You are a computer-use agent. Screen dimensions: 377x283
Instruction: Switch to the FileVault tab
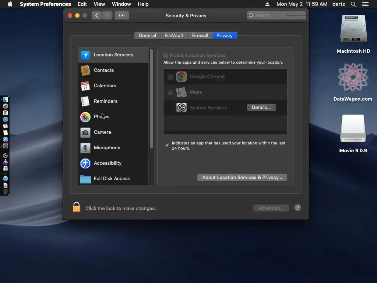tap(174, 36)
